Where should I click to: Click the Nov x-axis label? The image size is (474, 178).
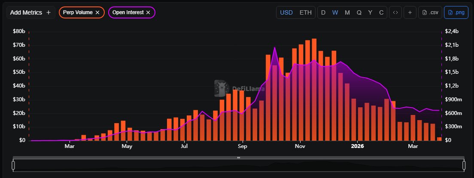300,146
